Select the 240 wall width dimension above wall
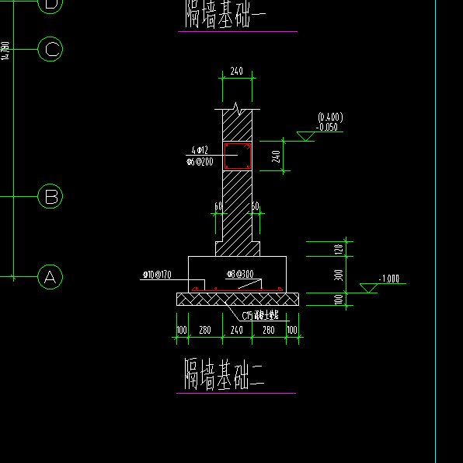463x463 pixels. point(236,71)
